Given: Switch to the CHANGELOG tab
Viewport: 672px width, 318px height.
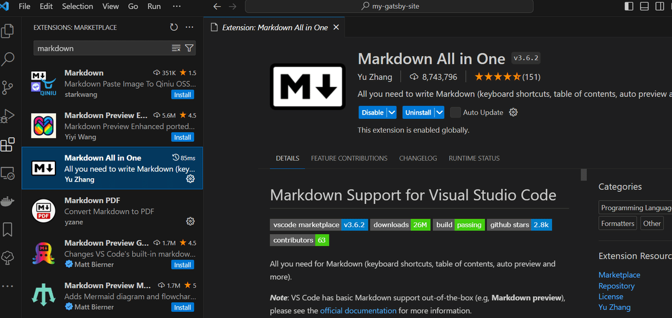Looking at the screenshot, I should [x=418, y=158].
